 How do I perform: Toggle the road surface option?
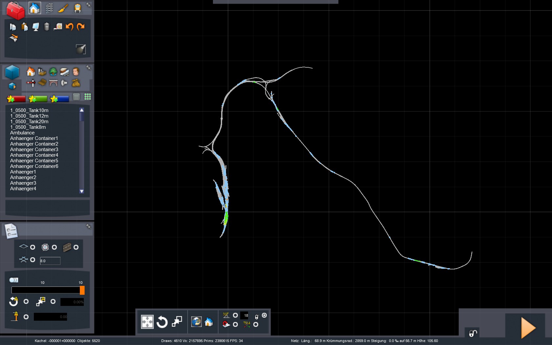coord(76,247)
